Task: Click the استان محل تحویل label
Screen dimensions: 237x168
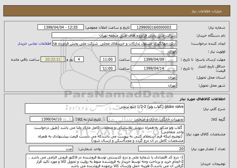Action: click(211, 77)
